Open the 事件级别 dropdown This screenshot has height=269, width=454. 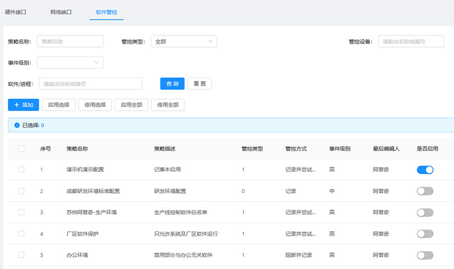(70, 62)
